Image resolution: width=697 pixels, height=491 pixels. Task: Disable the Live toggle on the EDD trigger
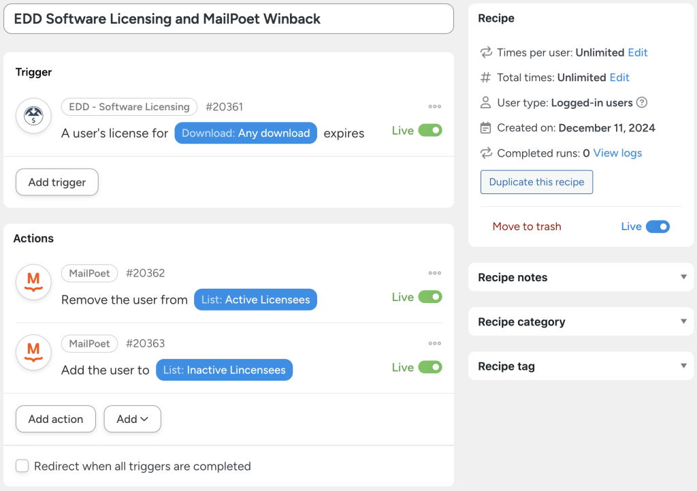point(434,130)
